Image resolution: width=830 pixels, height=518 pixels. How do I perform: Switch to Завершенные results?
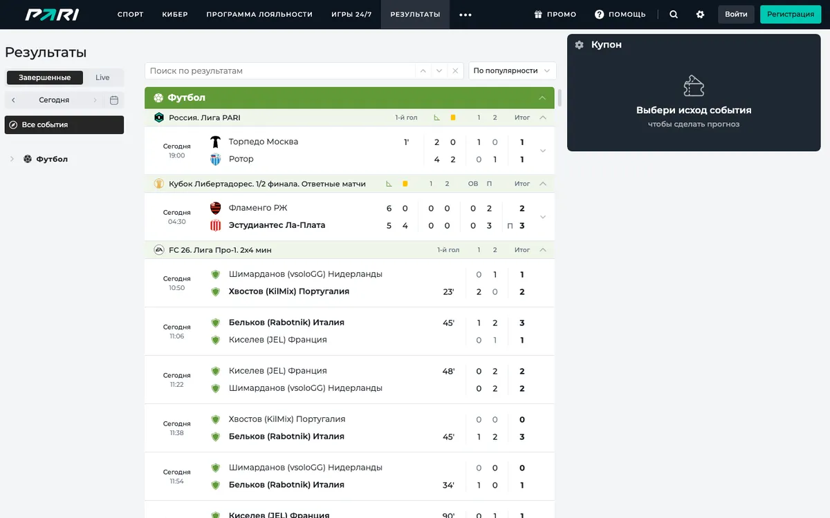pyautogui.click(x=45, y=77)
